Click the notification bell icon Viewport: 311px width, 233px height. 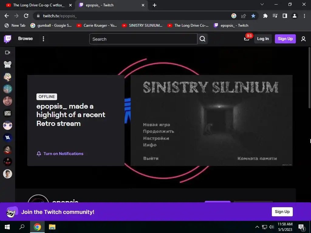[x=39, y=154]
